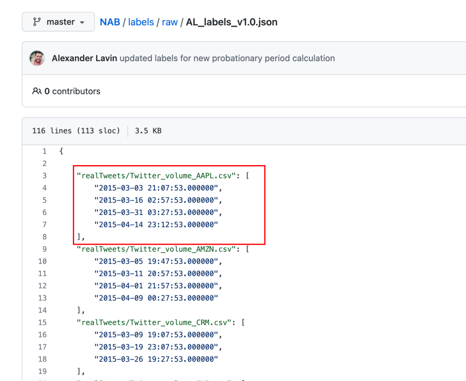Viewport: 466px width, 381px height.
Task: Click the Twitter_volume_AAPL.csv key
Action: (x=156, y=176)
